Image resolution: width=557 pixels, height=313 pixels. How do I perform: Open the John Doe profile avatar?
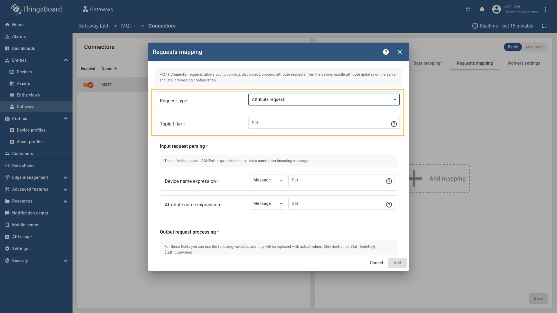coord(496,9)
